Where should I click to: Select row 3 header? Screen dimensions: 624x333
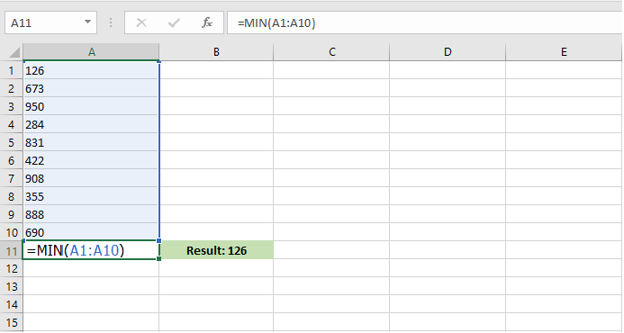coord(11,106)
